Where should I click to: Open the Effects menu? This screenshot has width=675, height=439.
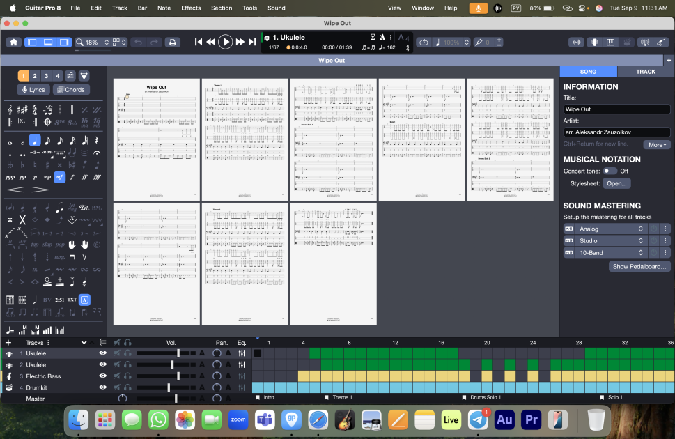pos(191,8)
